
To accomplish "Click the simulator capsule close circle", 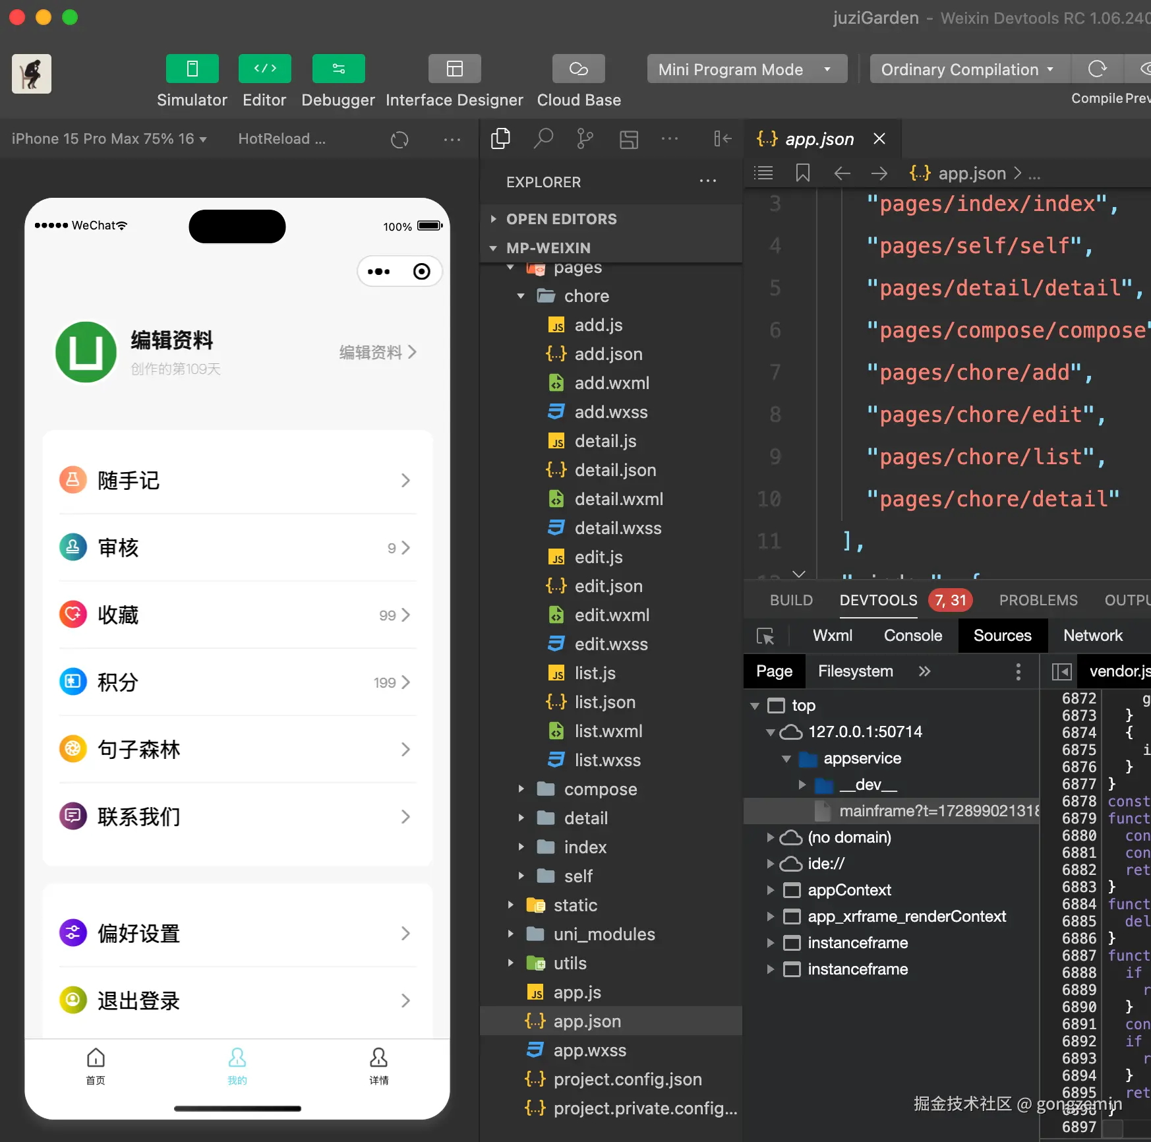I will click(422, 272).
